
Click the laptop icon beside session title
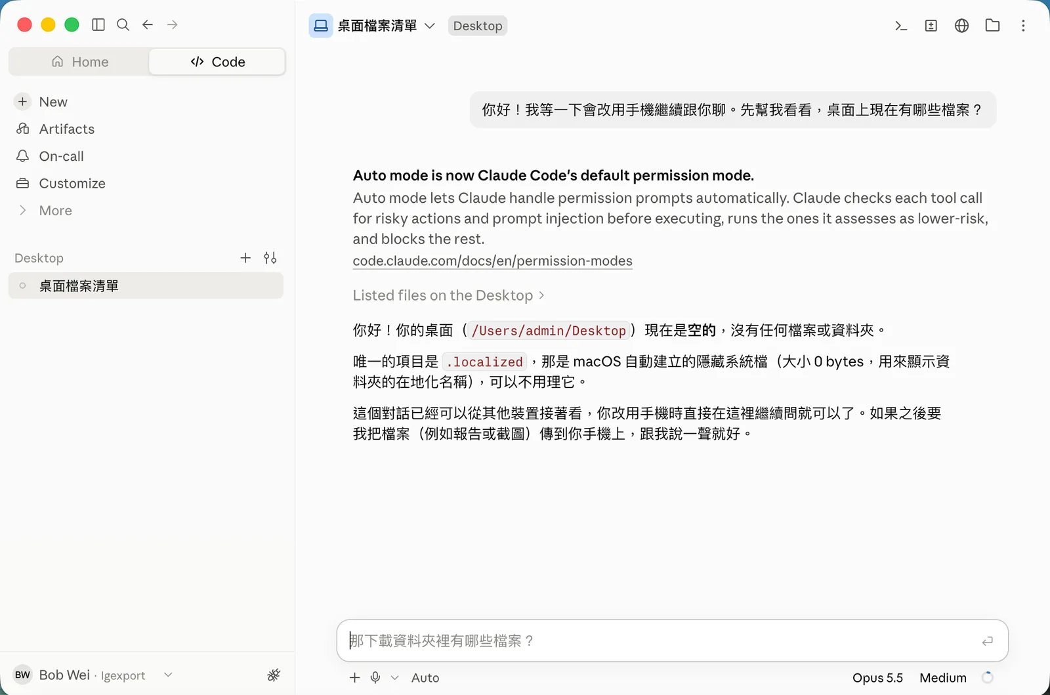click(321, 26)
